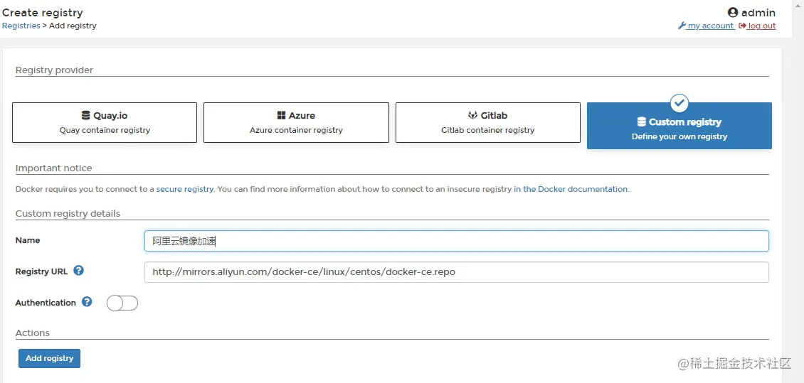804x383 pixels.
Task: Open the Registries breadcrumb link
Action: coord(21,26)
